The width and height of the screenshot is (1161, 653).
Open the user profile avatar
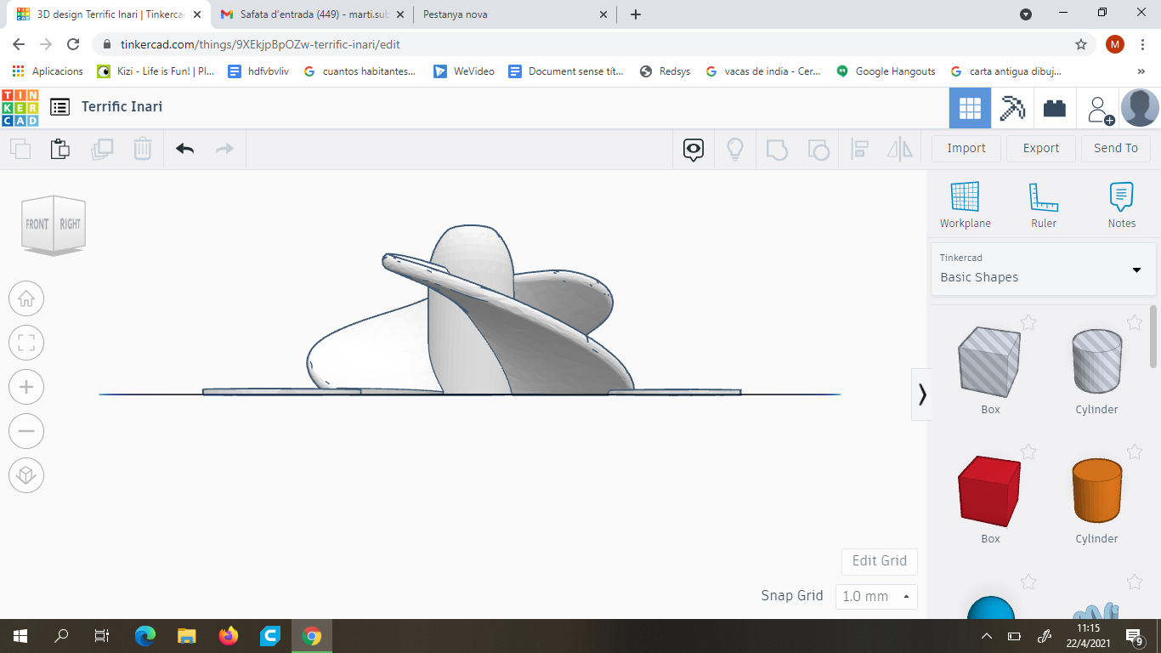(1140, 108)
